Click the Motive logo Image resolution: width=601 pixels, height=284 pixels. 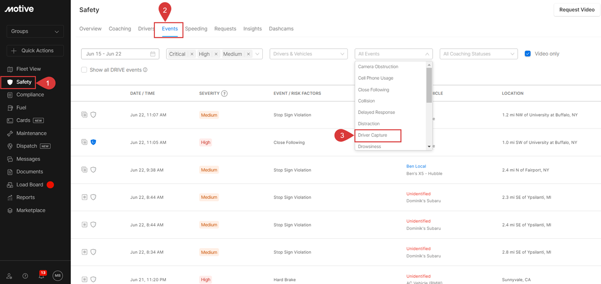(x=19, y=9)
